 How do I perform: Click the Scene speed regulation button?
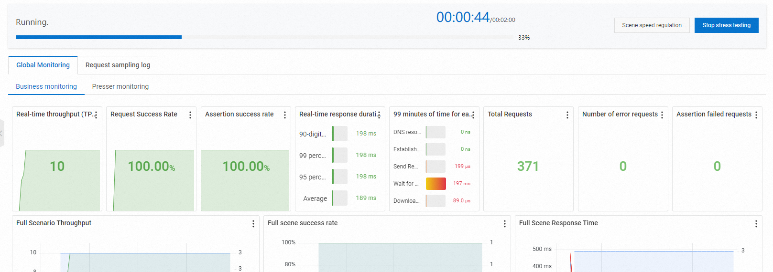[x=652, y=25]
